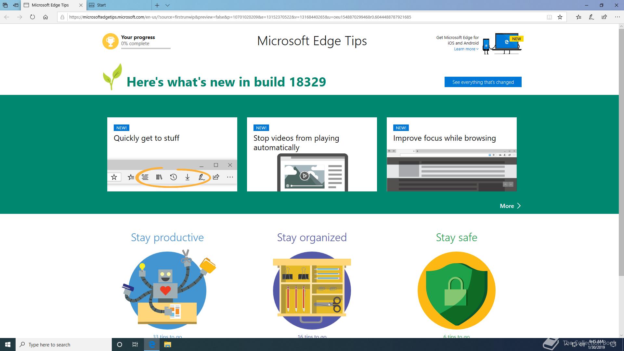Viewport: 624px width, 351px height.
Task: Open the Windows Start menu
Action: pyautogui.click(x=8, y=344)
